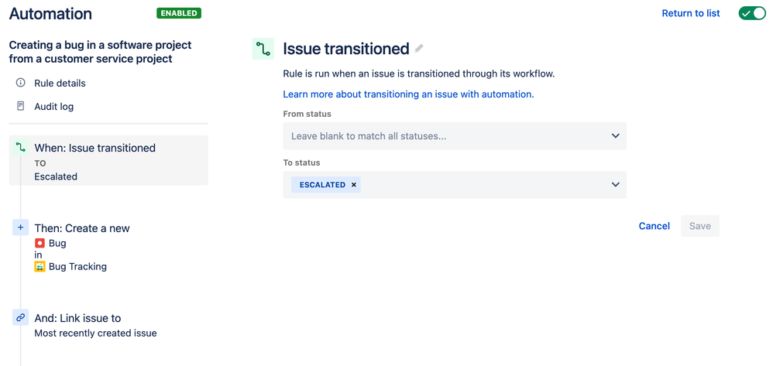Click the Rule details info icon
Screen dimensions: 773x366
click(20, 83)
